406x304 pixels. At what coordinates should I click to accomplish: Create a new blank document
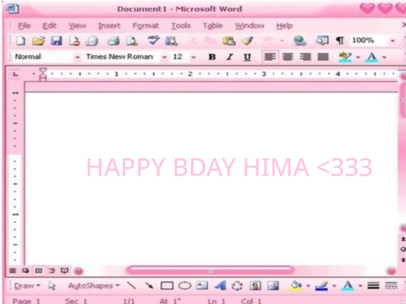(x=20, y=41)
